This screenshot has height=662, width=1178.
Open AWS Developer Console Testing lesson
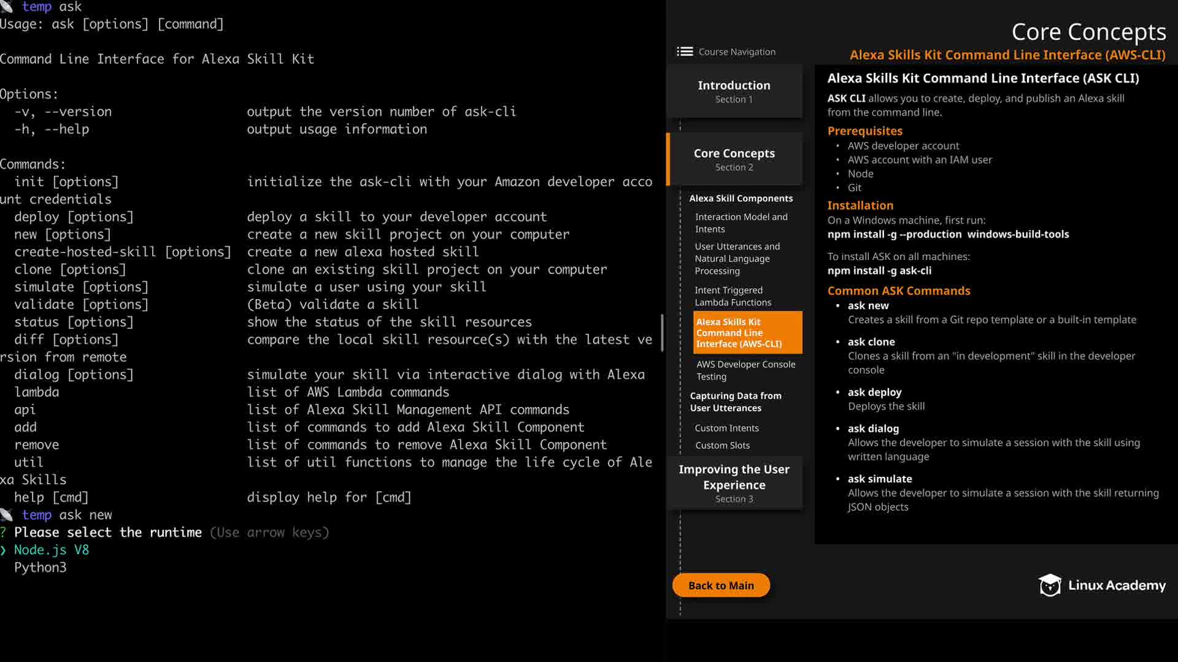[x=745, y=370]
